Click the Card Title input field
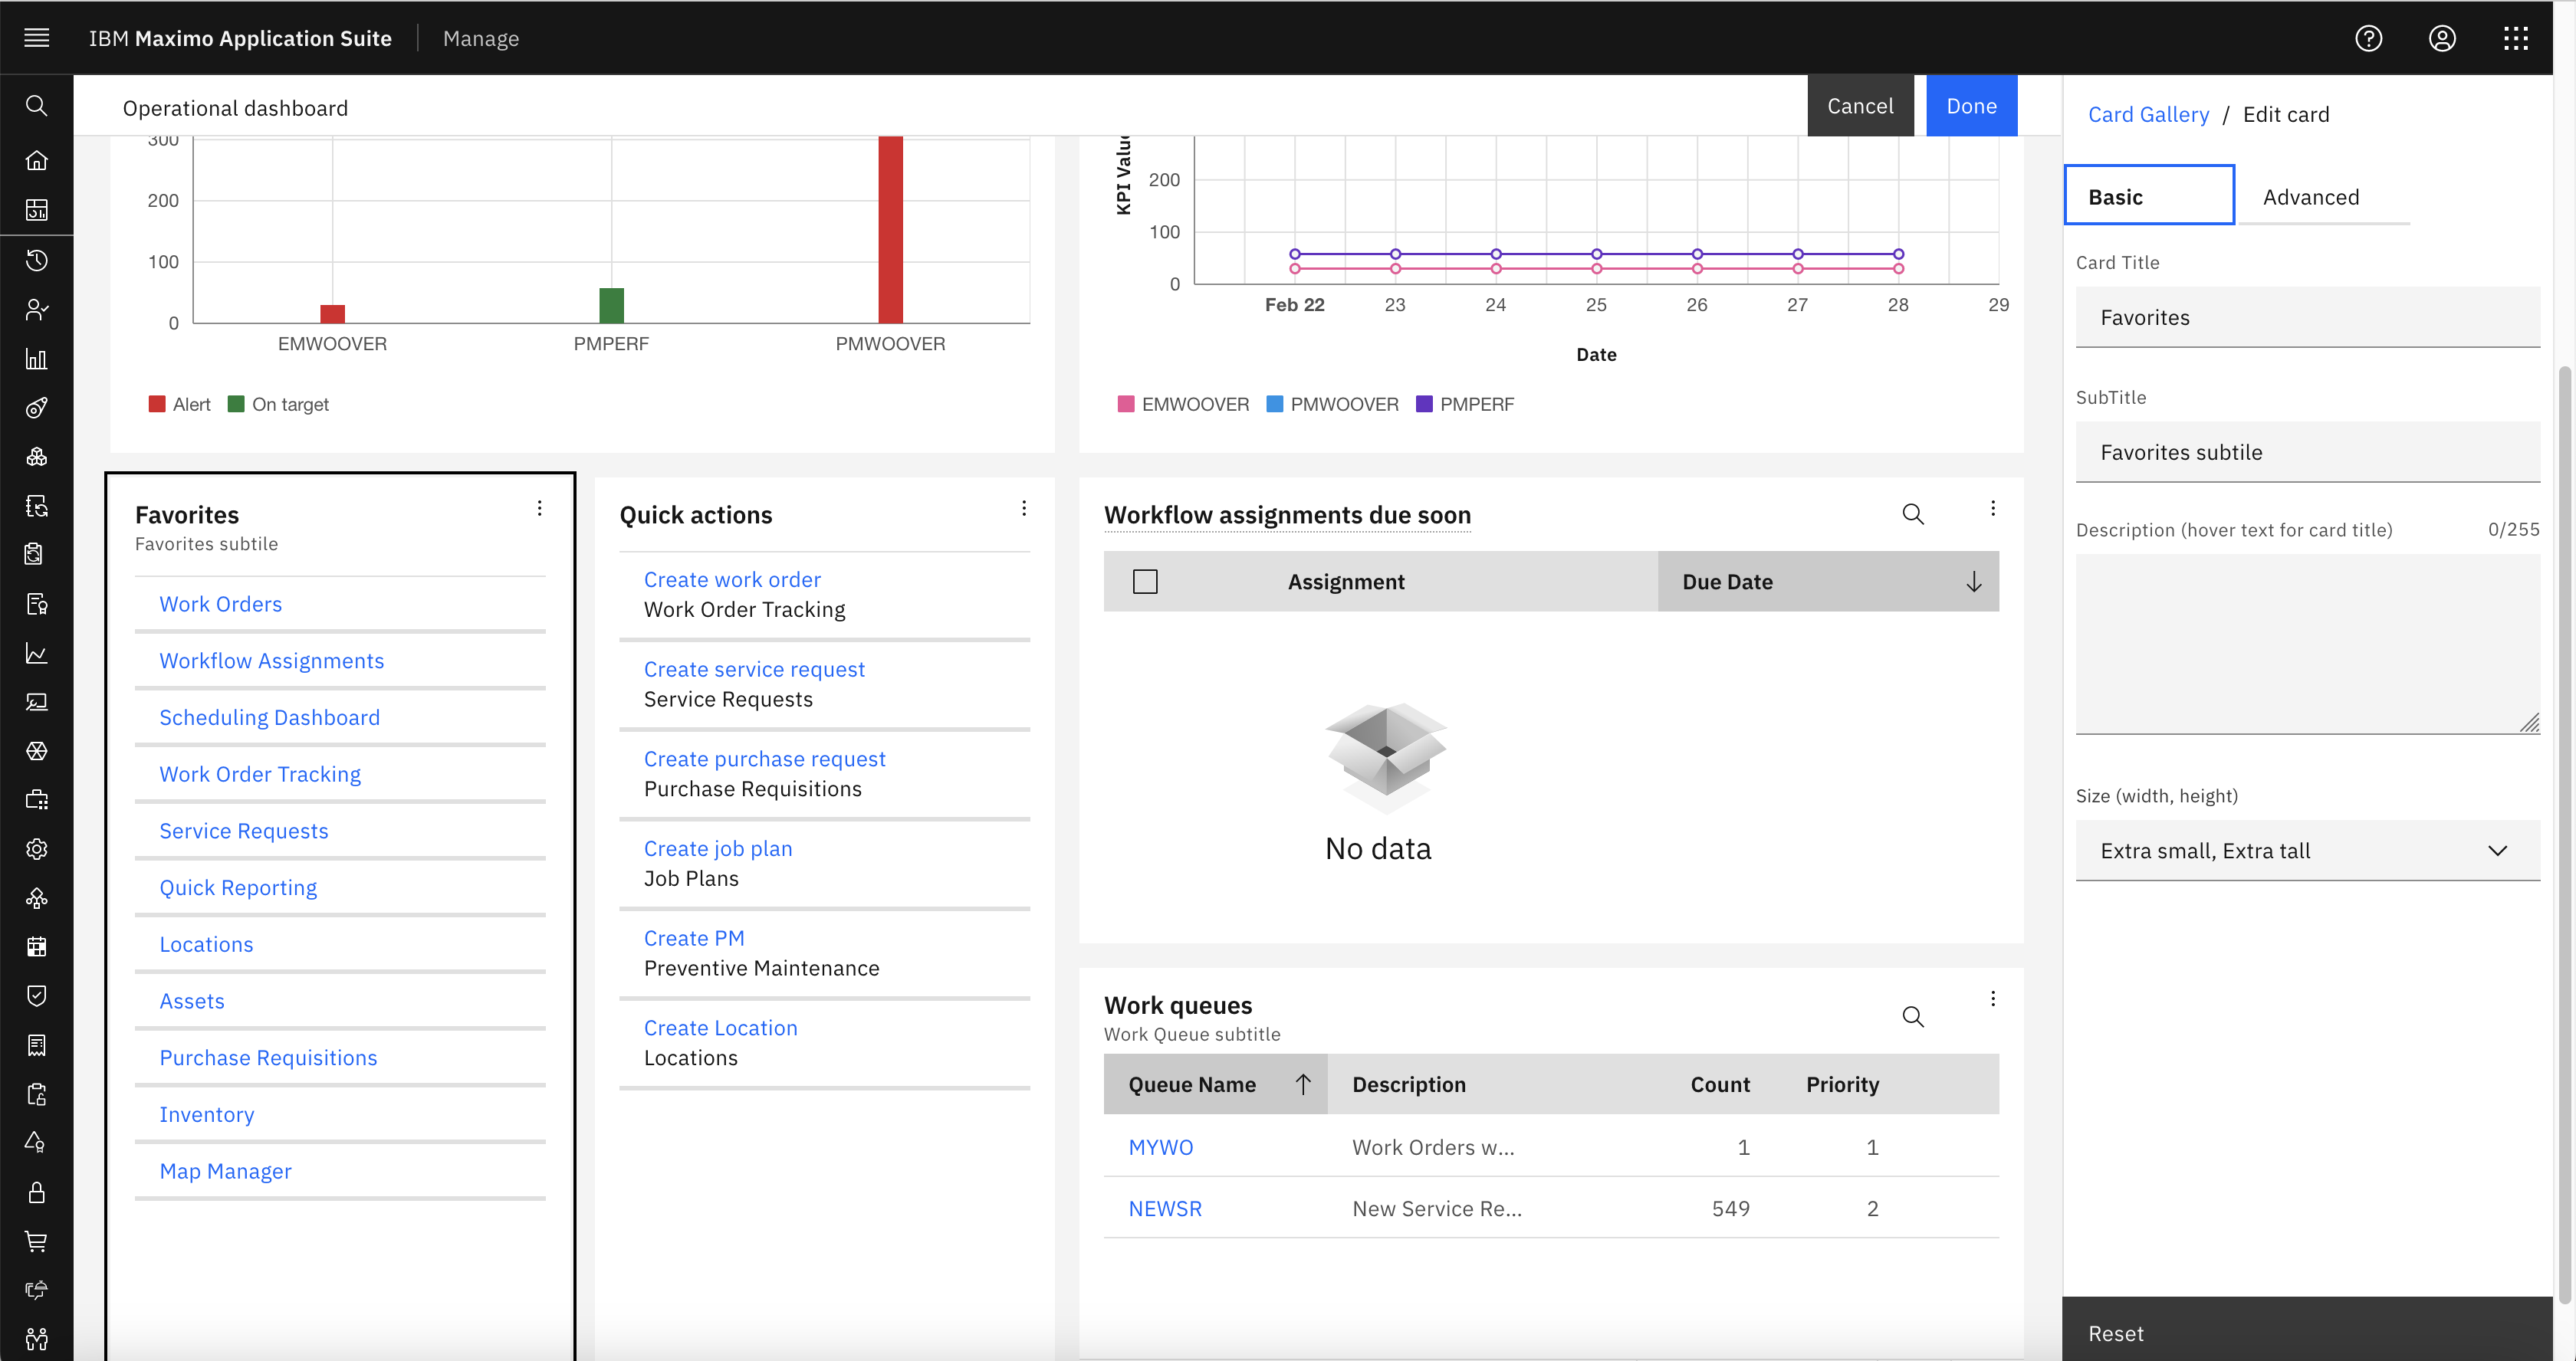The height and width of the screenshot is (1361, 2576). (2306, 318)
